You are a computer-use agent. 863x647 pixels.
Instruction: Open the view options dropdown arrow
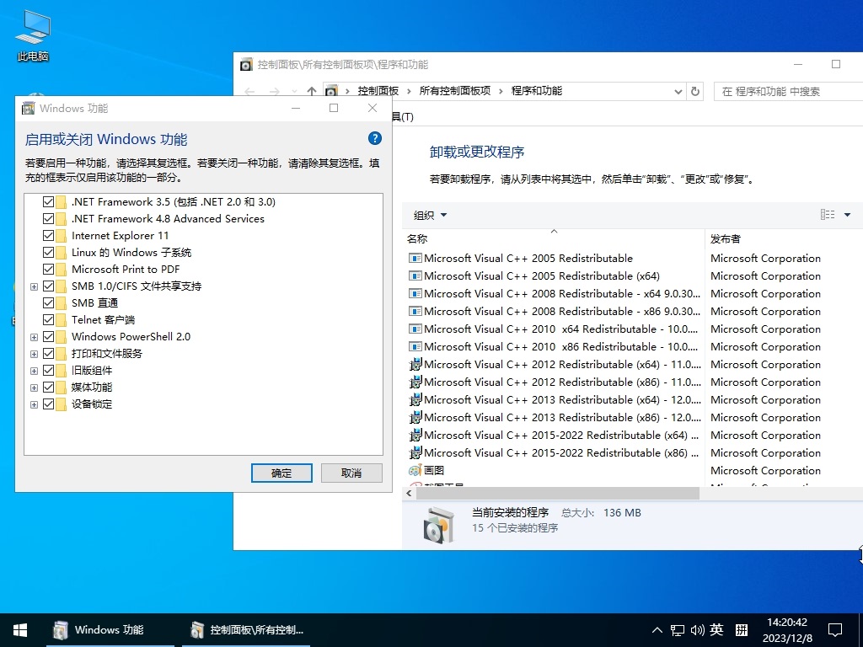coord(847,215)
